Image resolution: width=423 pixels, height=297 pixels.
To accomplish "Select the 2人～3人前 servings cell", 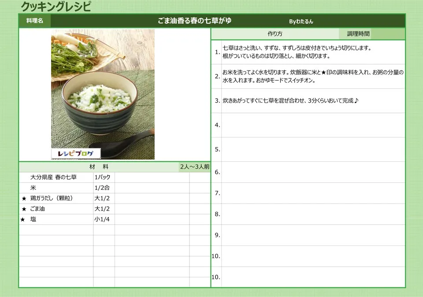I will [x=194, y=167].
